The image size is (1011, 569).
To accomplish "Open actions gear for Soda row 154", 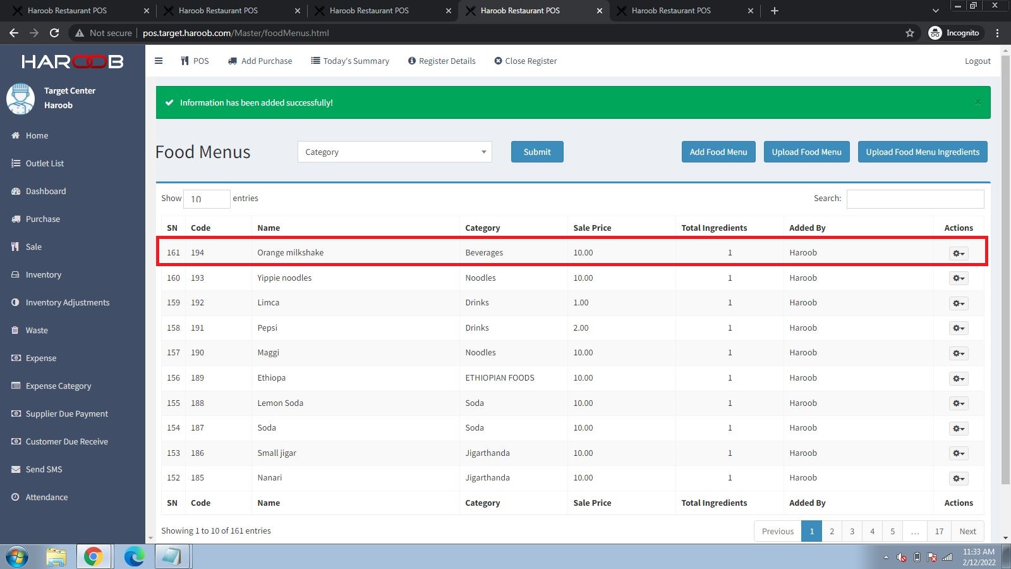I will coord(959,428).
